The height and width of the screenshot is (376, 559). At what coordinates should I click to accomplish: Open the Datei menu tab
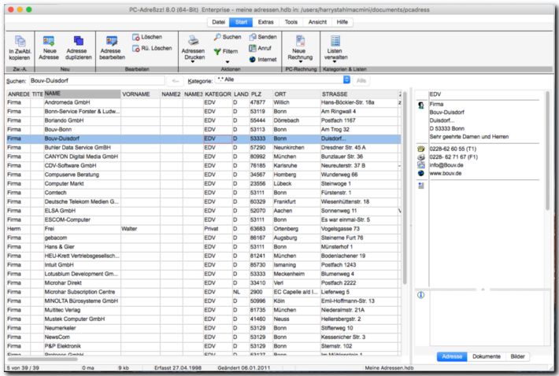[x=218, y=22]
